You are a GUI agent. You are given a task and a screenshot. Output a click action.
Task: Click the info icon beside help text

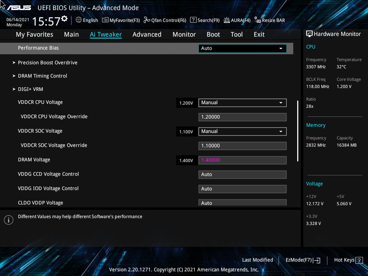point(9,220)
